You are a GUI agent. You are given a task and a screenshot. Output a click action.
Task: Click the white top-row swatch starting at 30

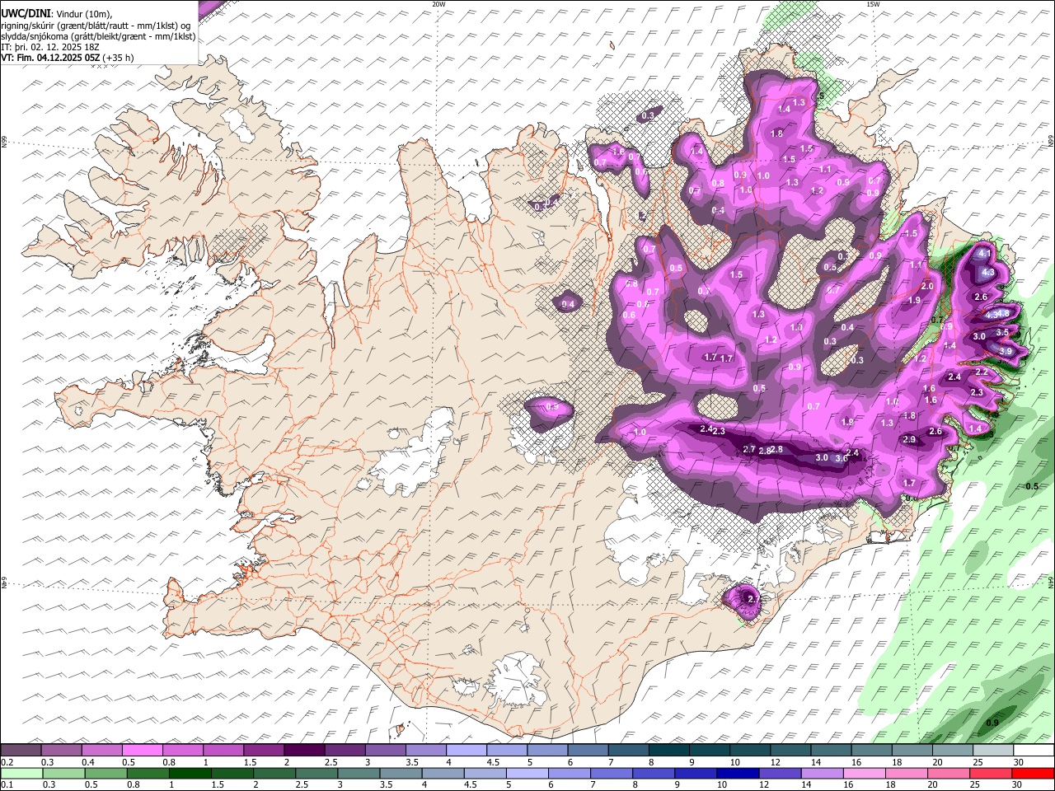(x=1034, y=750)
